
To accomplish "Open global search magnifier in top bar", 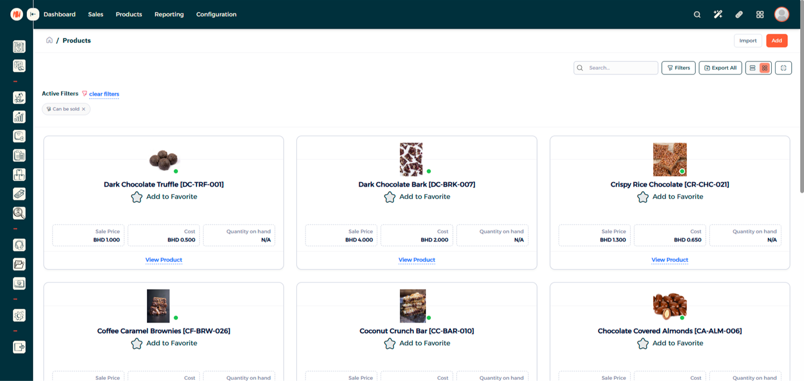I will pos(697,14).
